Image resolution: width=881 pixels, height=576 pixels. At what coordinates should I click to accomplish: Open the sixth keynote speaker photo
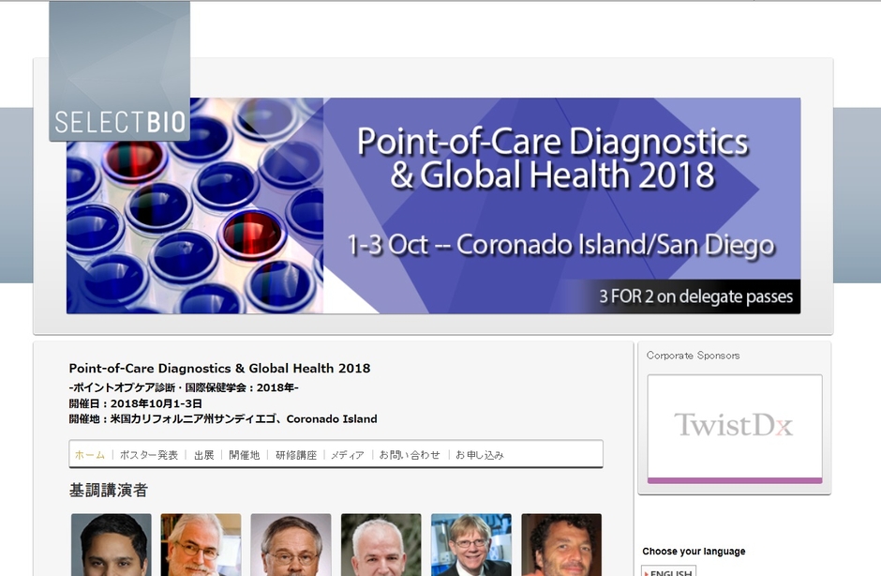click(x=560, y=545)
